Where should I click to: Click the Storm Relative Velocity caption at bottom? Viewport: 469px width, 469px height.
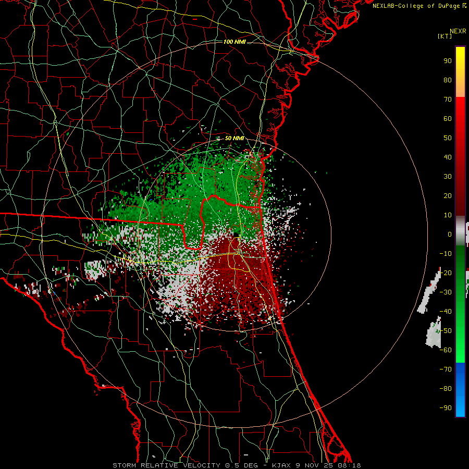237,465
